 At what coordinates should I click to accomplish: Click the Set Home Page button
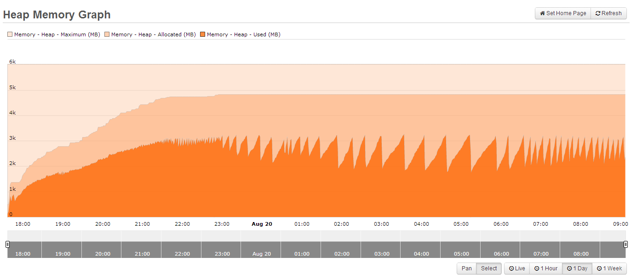click(x=563, y=13)
